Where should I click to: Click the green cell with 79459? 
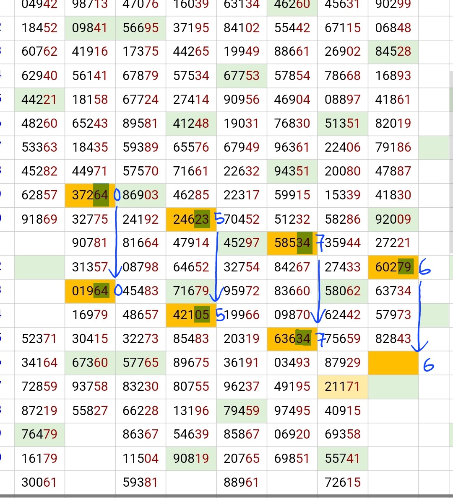point(242,411)
